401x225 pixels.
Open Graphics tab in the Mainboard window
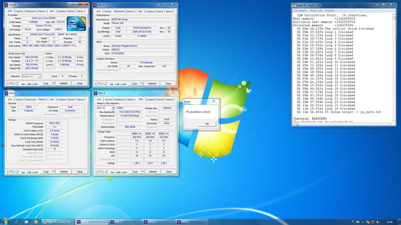[x=150, y=11]
